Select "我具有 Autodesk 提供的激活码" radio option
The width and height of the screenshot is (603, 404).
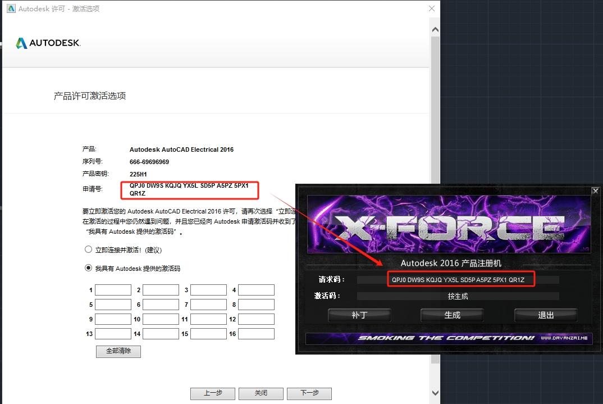click(88, 269)
